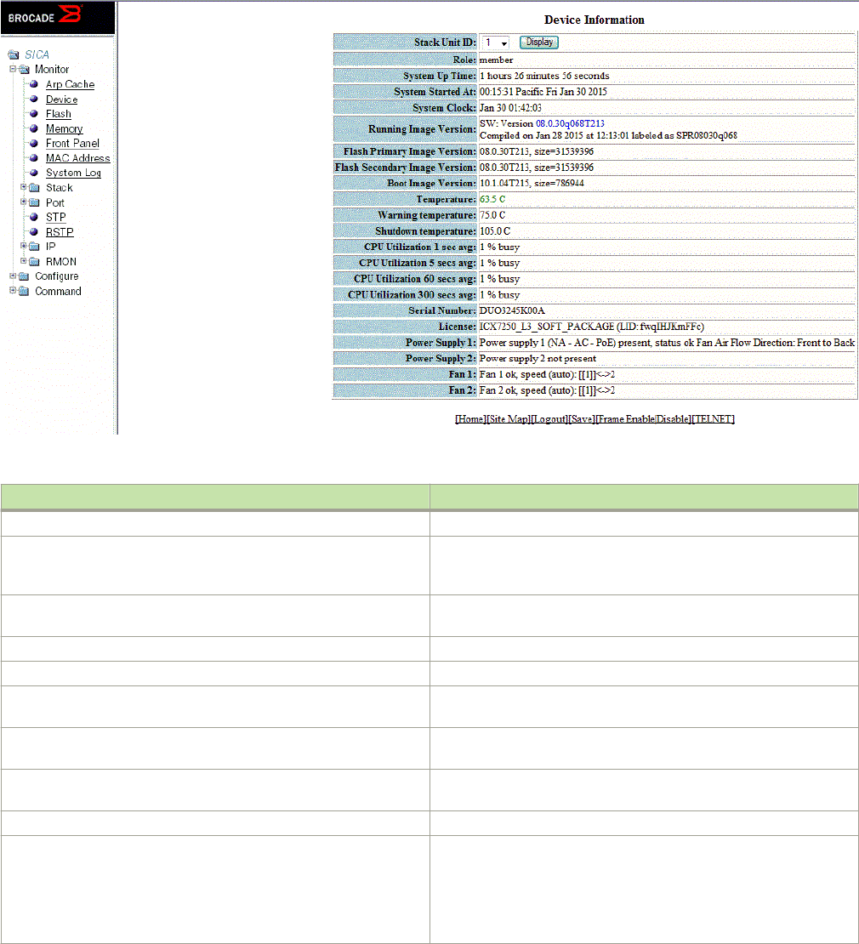The height and width of the screenshot is (944, 859).
Task: Click the SICA root tree label
Action: (37, 54)
